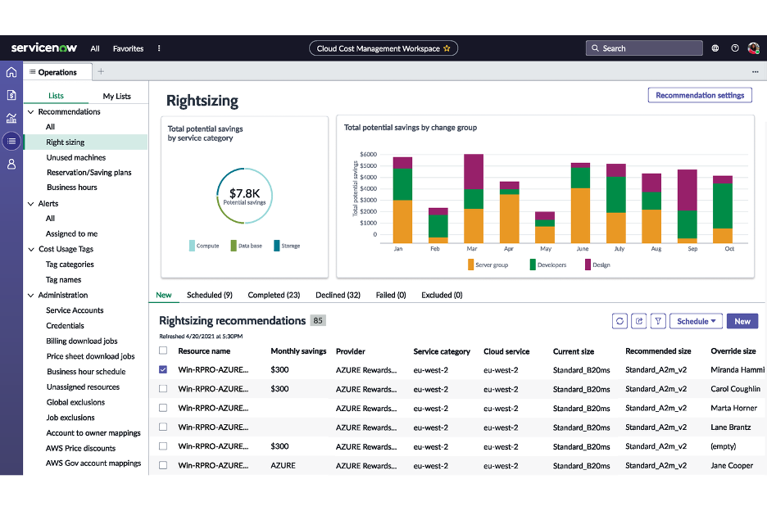Uncheck the selected Win-RPRO-AZURE row checkbox
The image size is (767, 511).
click(x=162, y=369)
